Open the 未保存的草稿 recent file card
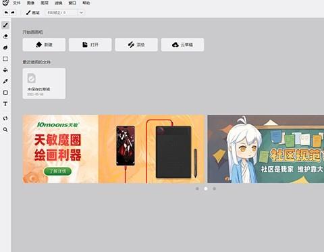 click(44, 84)
